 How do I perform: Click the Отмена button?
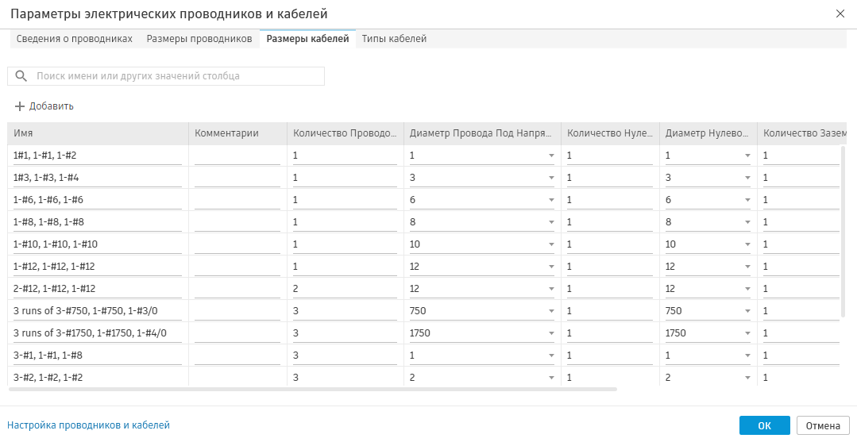point(823,426)
